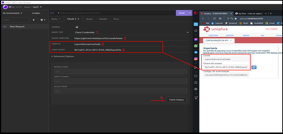Open the Email bookmark

coord(270,23)
